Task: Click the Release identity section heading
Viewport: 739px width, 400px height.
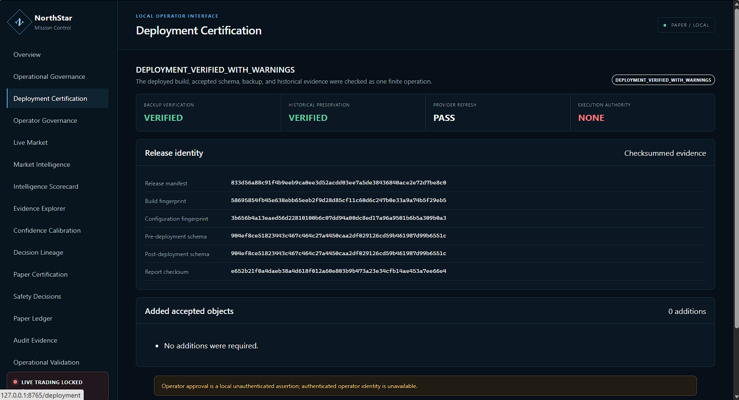Action: [174, 153]
